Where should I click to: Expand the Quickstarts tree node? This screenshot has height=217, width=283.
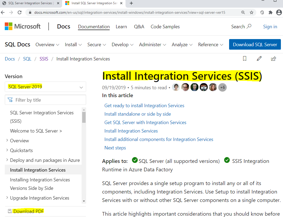[x=7, y=150]
